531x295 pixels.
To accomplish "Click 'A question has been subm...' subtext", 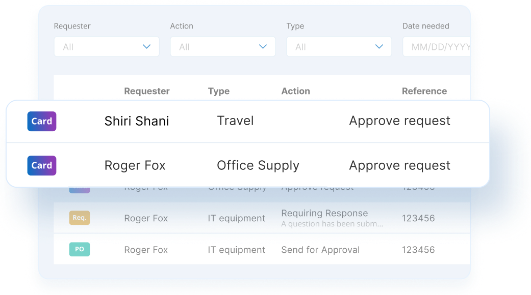I will tap(332, 224).
